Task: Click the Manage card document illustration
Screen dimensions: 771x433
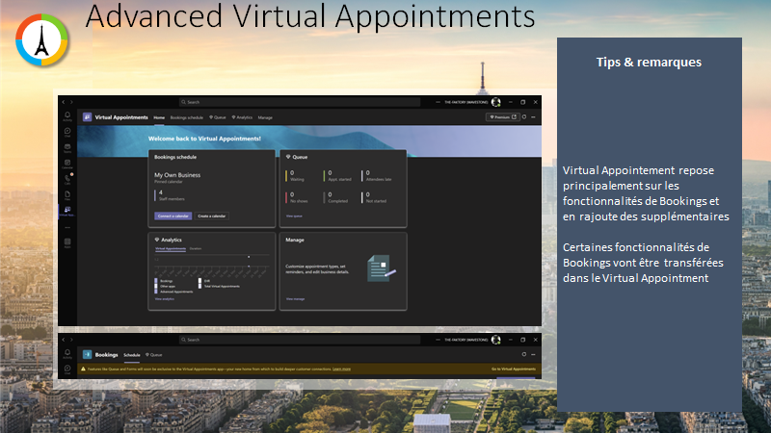Action: (x=381, y=268)
